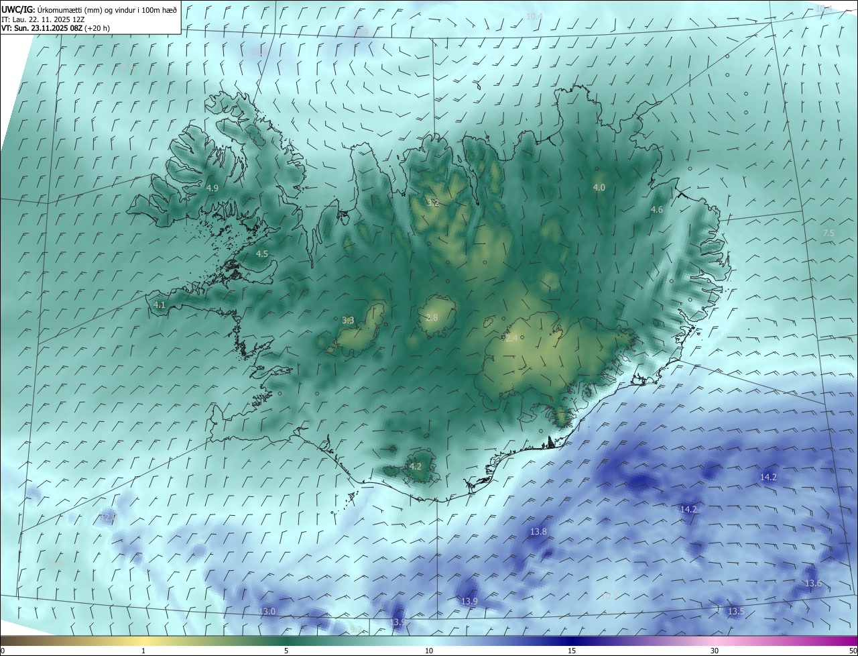Click the valid time 'VT: Sun. 23.11.2025 08Z (+20 h)'
This screenshot has height=656, width=858.
[x=54, y=29]
